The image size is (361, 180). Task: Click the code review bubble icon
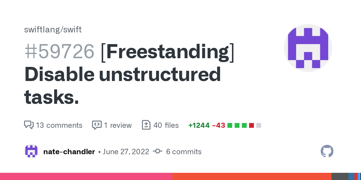pyautogui.click(x=97, y=125)
